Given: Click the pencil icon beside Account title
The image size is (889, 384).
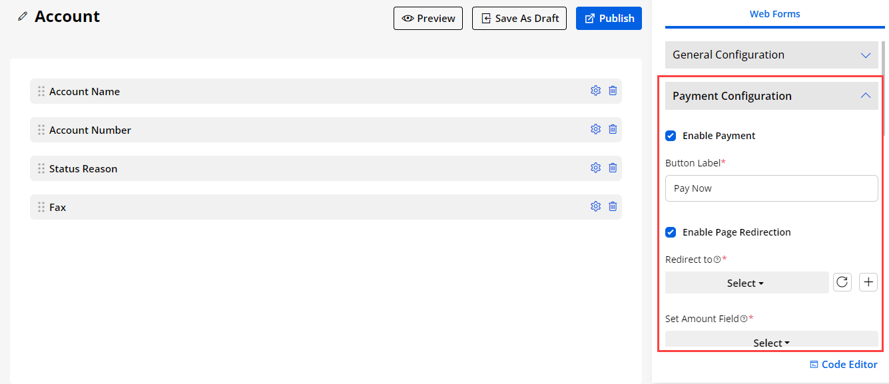Looking at the screenshot, I should [23, 17].
